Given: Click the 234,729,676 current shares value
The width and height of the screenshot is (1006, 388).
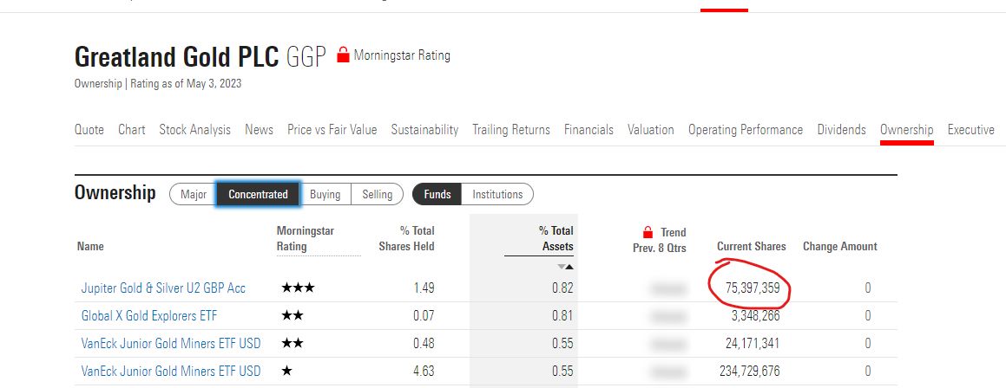Looking at the screenshot, I should (749, 371).
